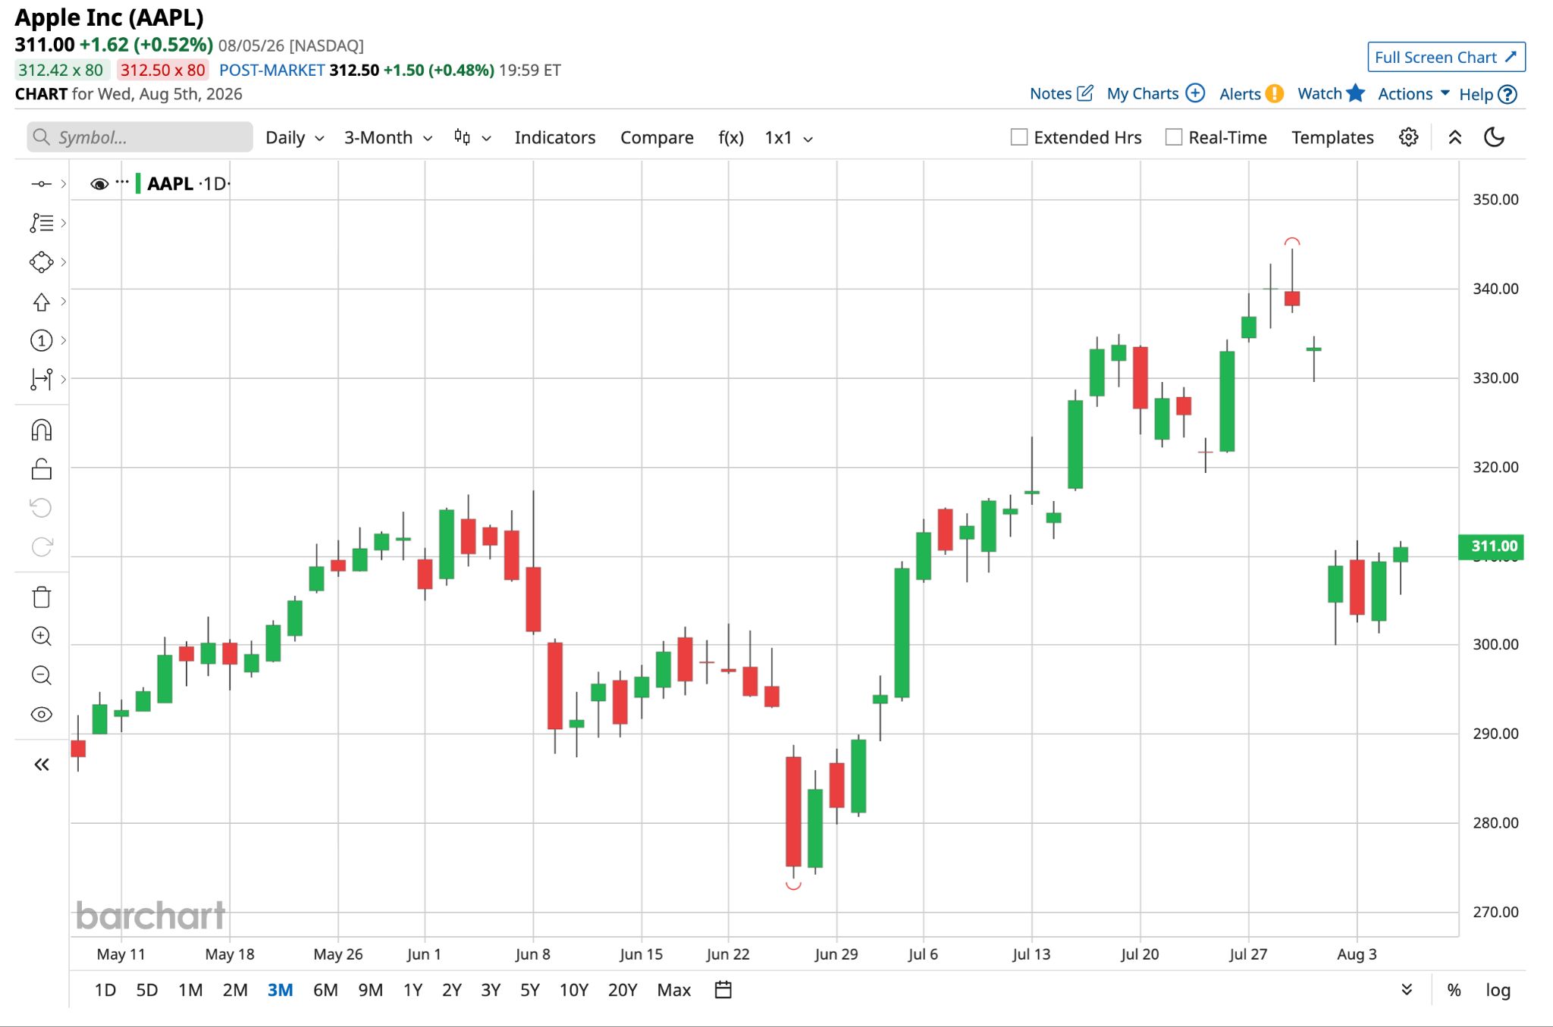The height and width of the screenshot is (1027, 1553).
Task: Click the zoom in magnifier icon
Action: click(42, 637)
